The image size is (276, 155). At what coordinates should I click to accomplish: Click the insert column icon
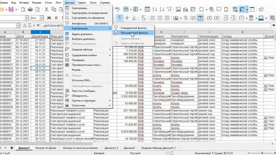click(136, 9)
